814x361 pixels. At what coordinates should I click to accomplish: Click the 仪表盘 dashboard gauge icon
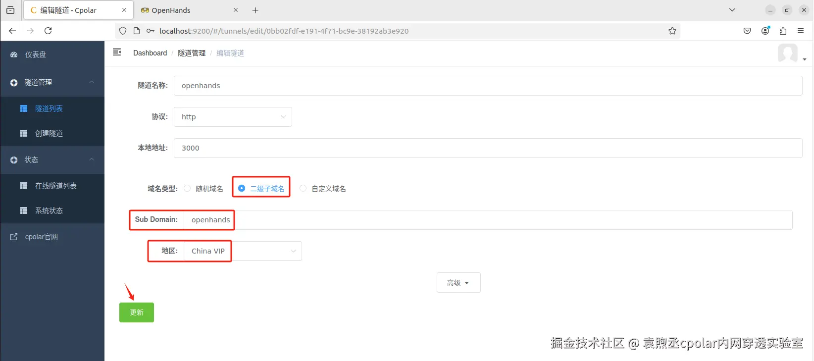point(14,54)
